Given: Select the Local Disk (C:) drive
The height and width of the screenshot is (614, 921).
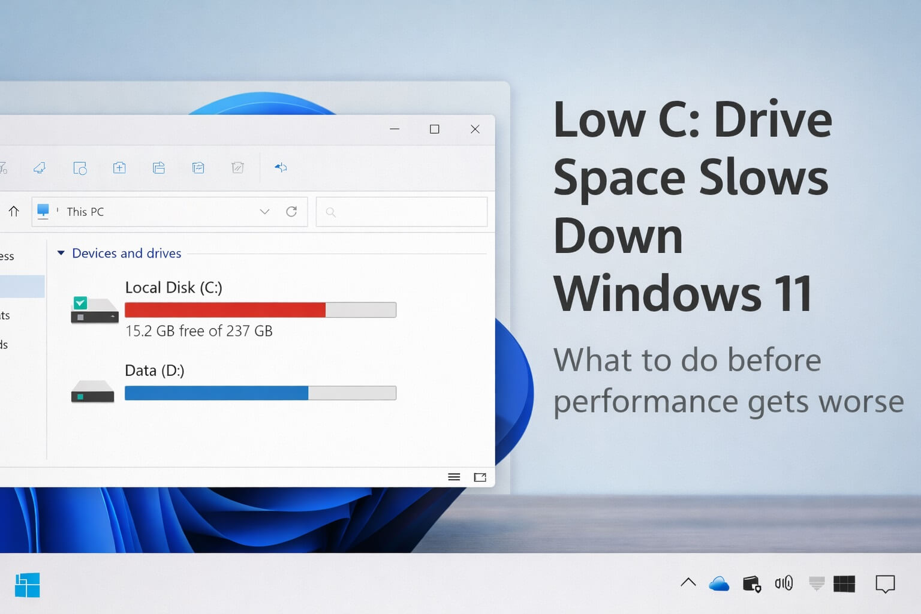Looking at the screenshot, I should (x=173, y=288).
